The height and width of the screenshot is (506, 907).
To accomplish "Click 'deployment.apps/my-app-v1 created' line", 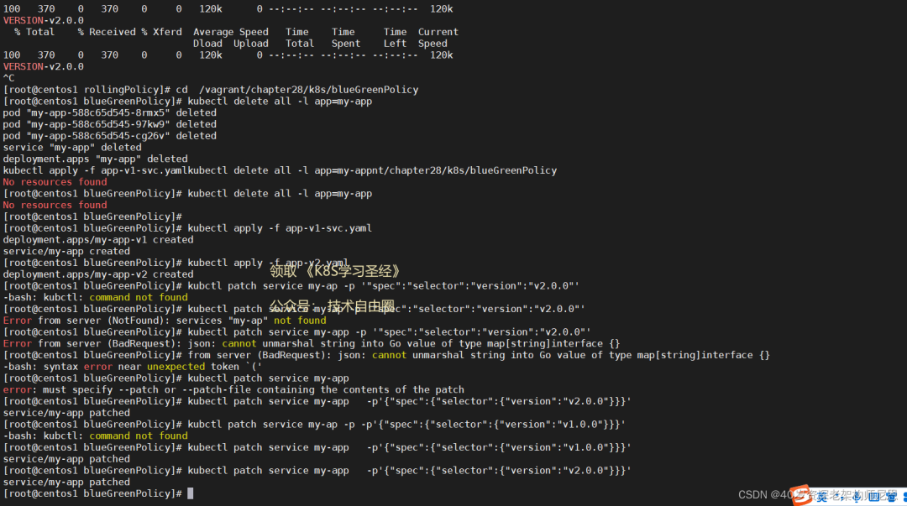I will tap(98, 240).
